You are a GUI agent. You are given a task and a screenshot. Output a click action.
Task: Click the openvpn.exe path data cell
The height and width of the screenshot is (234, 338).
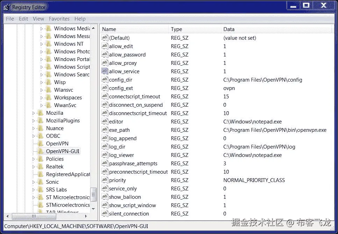[275, 130]
